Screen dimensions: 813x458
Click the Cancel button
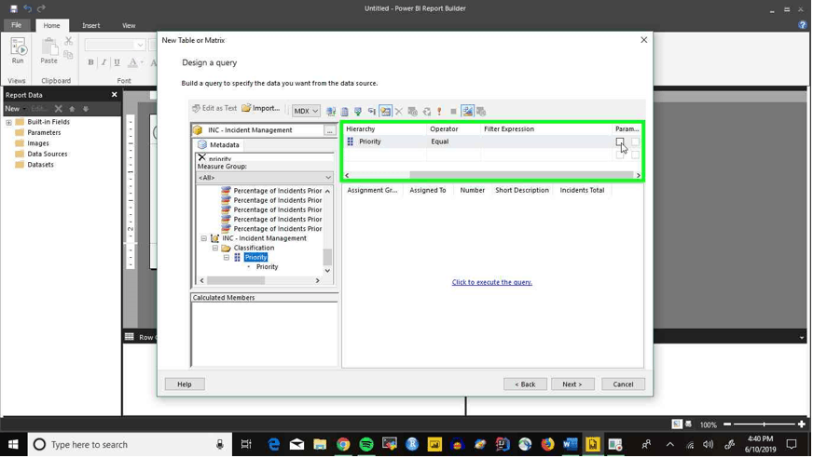coord(623,384)
